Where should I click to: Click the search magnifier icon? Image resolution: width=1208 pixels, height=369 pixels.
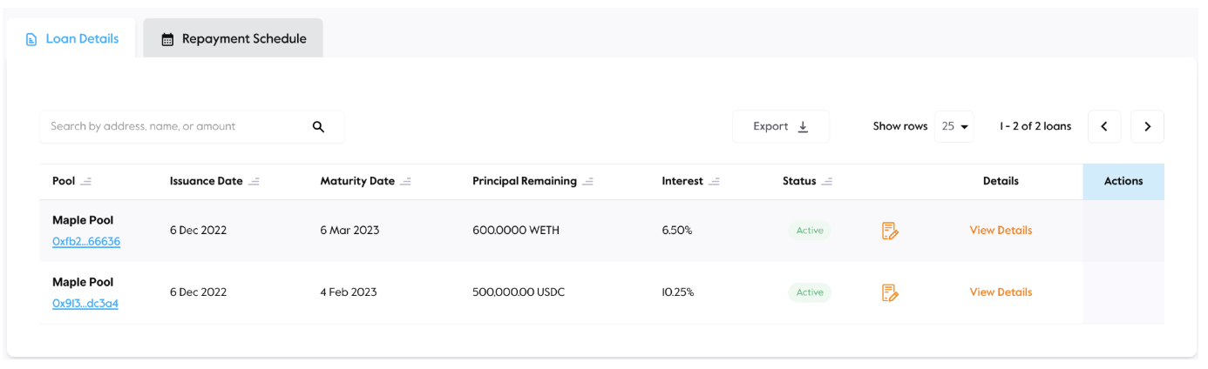318,127
